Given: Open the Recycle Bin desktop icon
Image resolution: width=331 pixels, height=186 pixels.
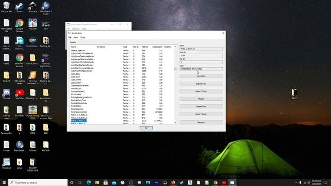Looking at the screenshot, I should click(x=7, y=7).
